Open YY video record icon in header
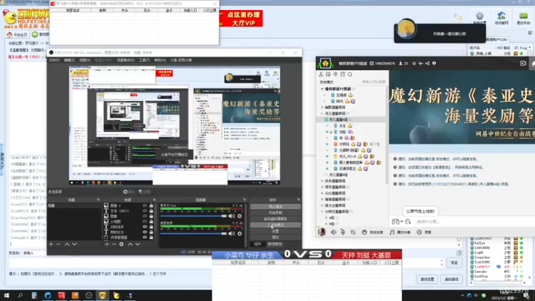Screen dimensions: 535x301 pyautogui.click(x=523, y=64)
